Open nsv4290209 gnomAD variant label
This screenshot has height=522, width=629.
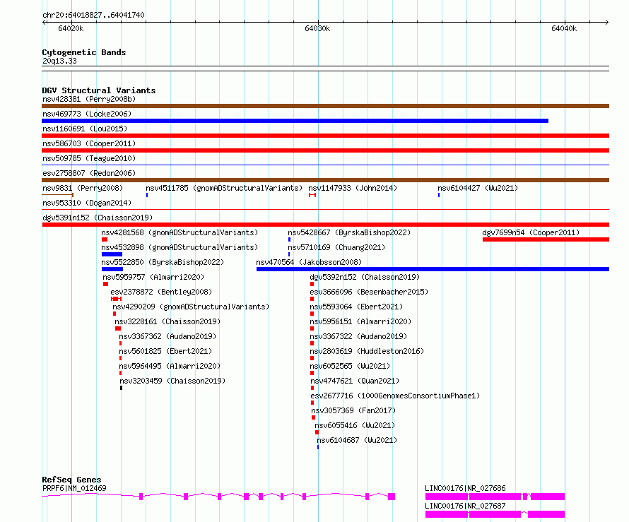pos(191,307)
